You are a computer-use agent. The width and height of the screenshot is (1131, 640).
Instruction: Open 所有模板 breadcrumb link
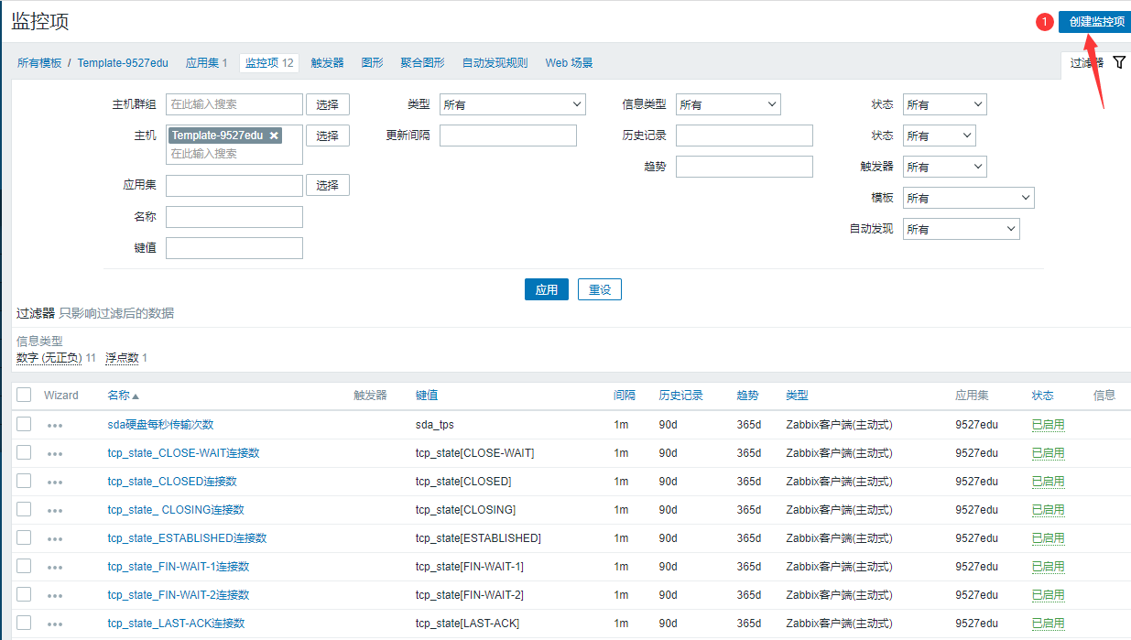click(x=39, y=63)
